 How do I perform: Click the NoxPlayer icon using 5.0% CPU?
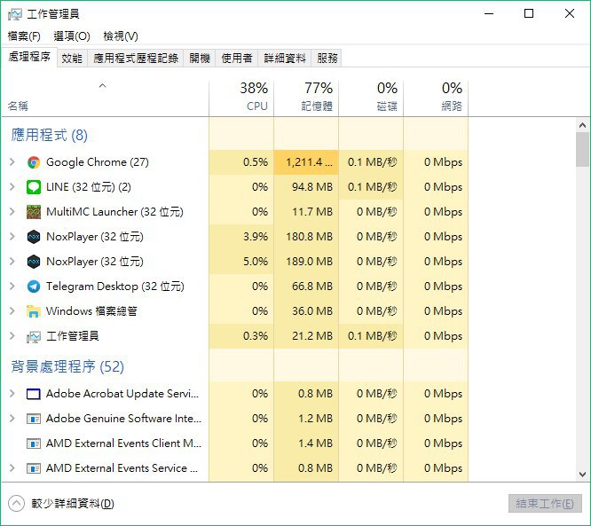34,262
